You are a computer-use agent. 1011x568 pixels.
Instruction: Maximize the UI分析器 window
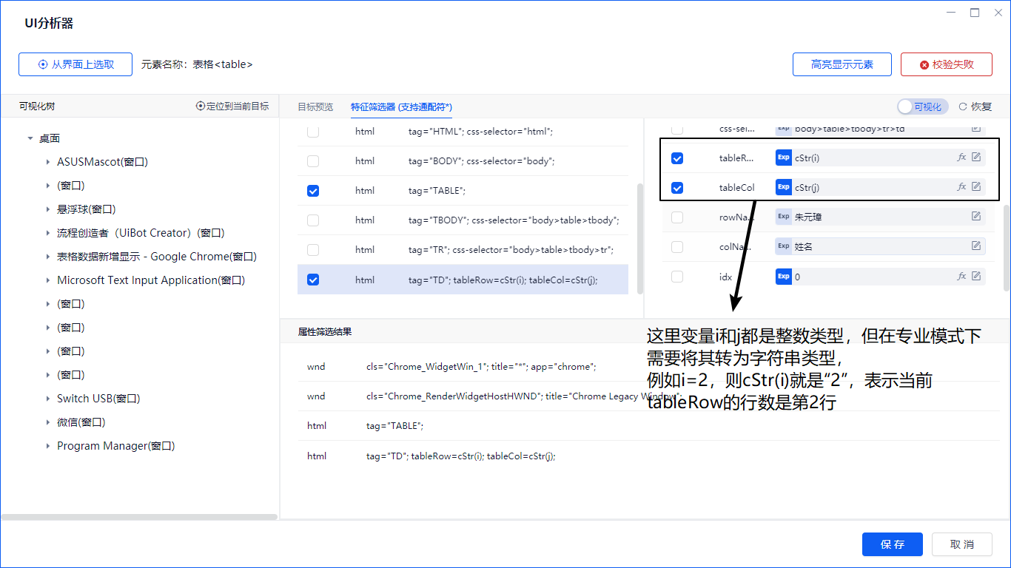pyautogui.click(x=975, y=13)
